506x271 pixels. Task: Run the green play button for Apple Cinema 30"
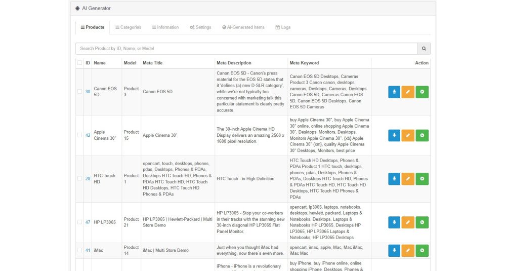(422, 135)
